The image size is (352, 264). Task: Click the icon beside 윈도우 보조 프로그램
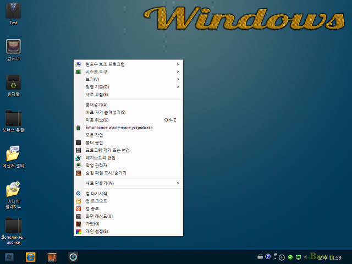point(78,64)
